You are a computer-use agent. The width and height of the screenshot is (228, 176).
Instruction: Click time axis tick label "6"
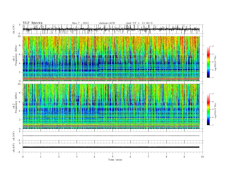pyautogui.click(x=130, y=157)
